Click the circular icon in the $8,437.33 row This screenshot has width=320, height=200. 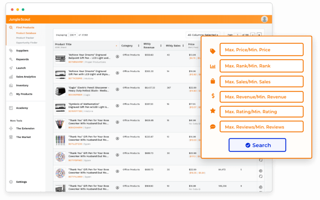117,90
